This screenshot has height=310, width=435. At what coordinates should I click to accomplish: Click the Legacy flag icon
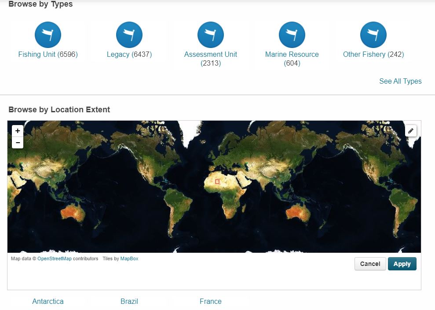coord(129,35)
